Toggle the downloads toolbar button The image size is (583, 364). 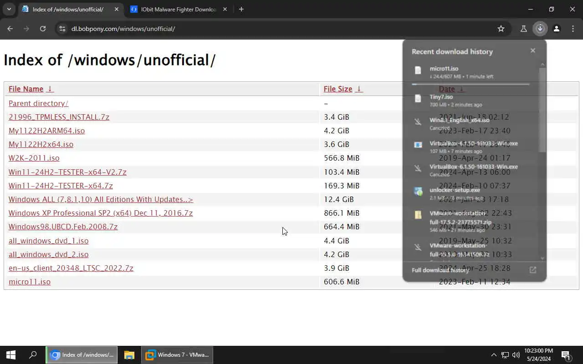click(x=540, y=29)
